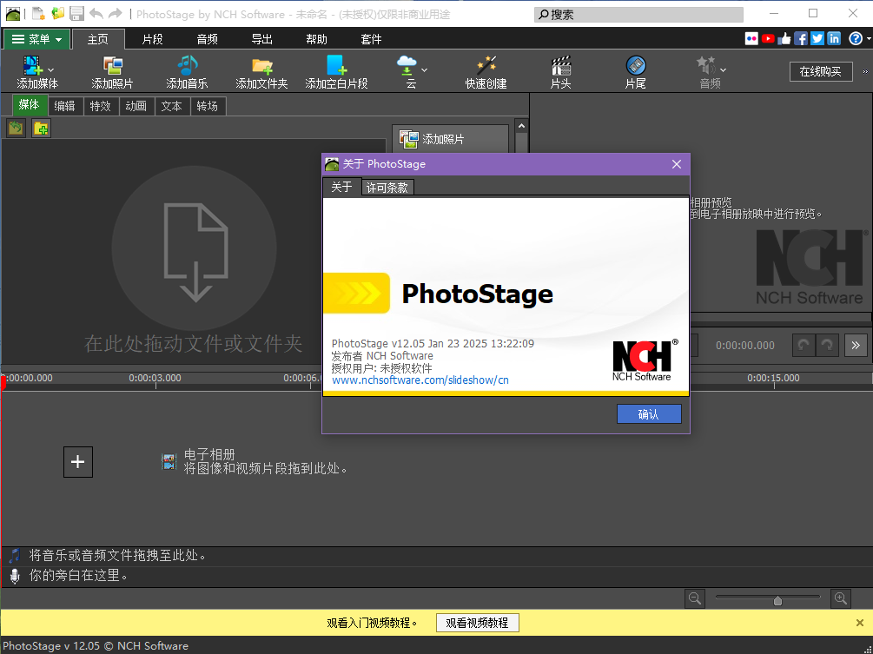This screenshot has height=654, width=873.
Task: Switch to the 转场 (Transitions) tab
Action: click(x=208, y=105)
